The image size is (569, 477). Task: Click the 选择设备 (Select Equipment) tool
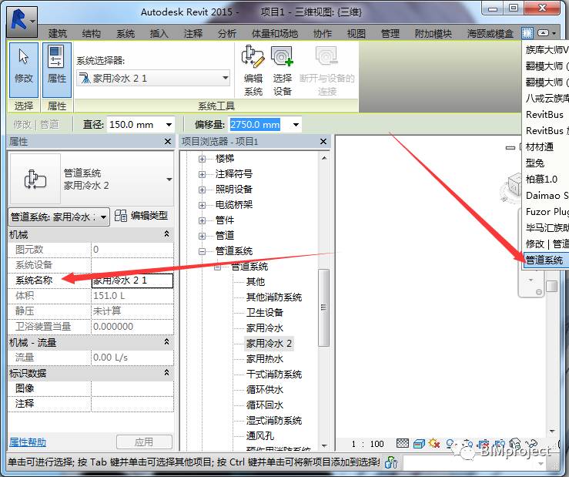pos(283,70)
